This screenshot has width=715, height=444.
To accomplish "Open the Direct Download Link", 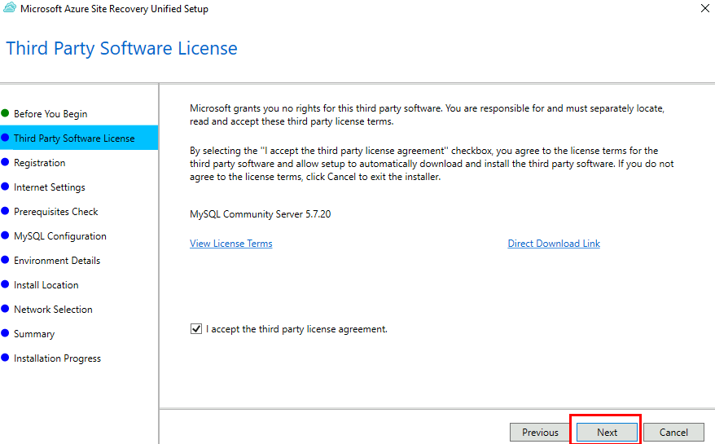I will [554, 244].
